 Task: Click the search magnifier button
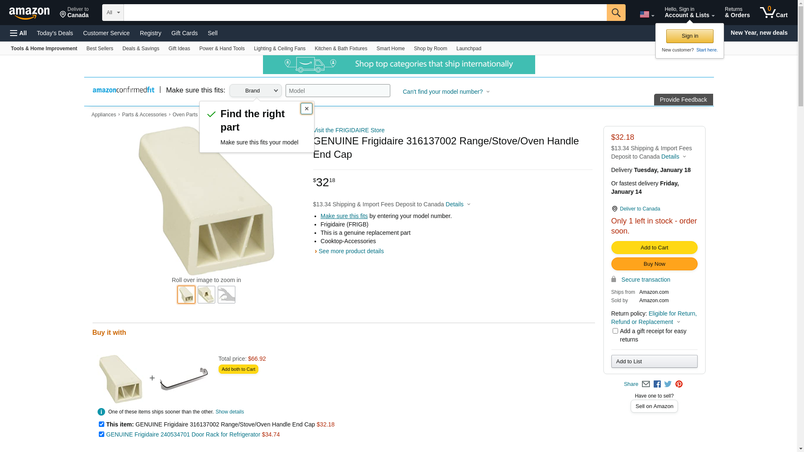(616, 13)
